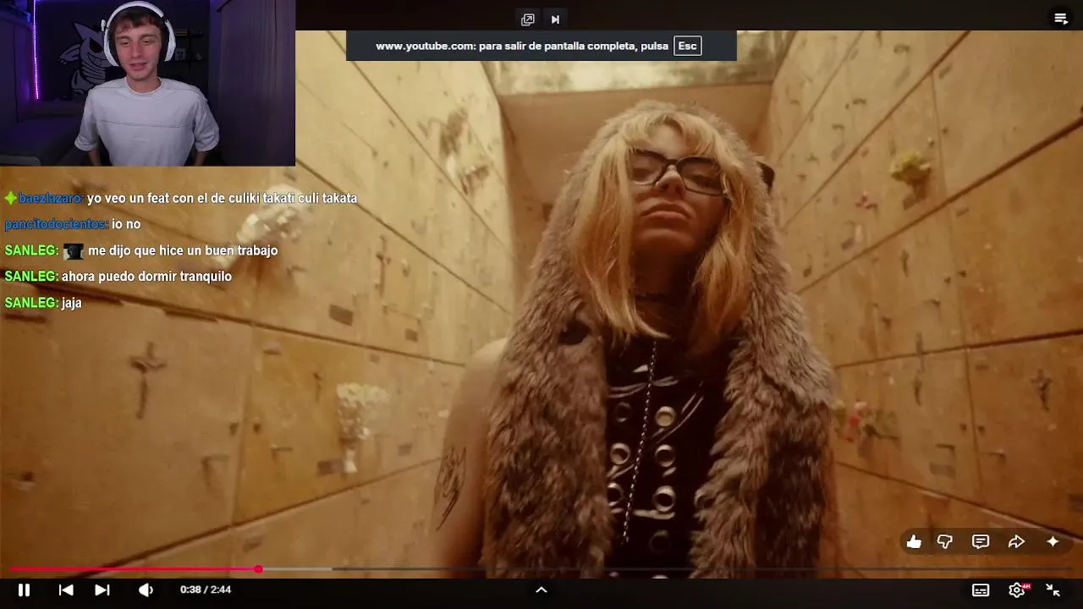Pause the video playback

[24, 590]
